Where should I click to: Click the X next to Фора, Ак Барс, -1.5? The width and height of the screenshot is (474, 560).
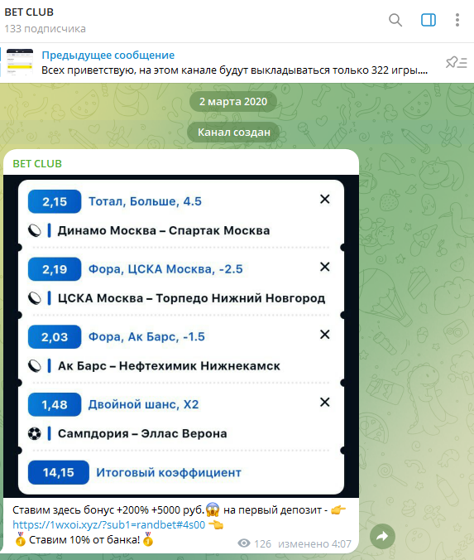(x=324, y=335)
